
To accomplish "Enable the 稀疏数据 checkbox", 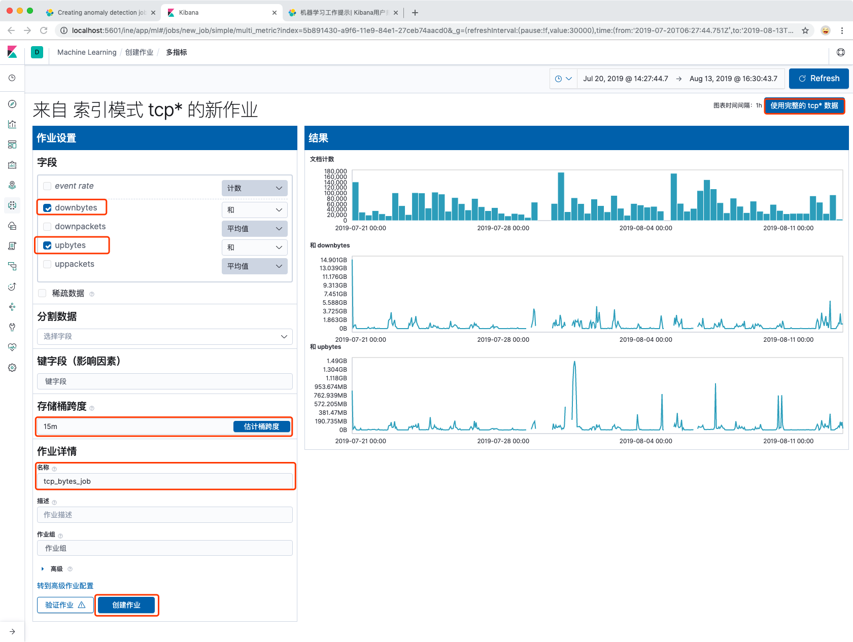I will click(x=42, y=293).
